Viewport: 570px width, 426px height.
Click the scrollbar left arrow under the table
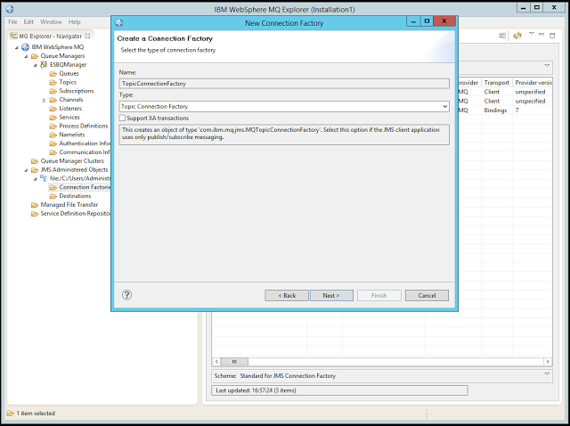pyautogui.click(x=216, y=362)
